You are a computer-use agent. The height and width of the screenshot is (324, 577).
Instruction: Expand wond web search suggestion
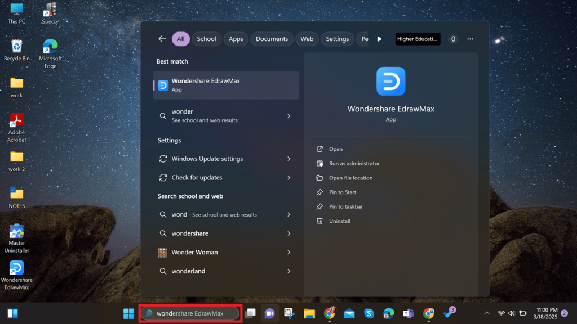[x=289, y=214]
